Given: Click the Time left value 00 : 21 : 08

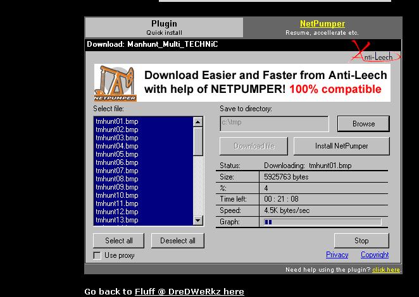Looking at the screenshot, I should click(281, 199).
